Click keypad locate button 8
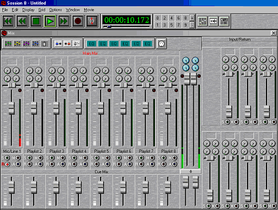 tap(185, 18)
